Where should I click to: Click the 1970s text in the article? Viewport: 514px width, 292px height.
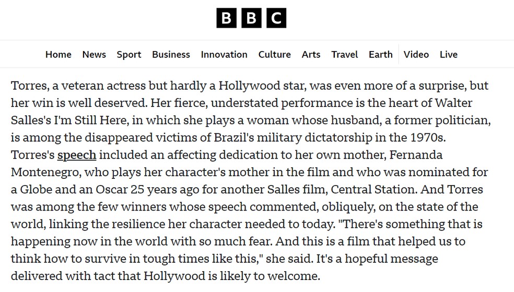point(428,138)
